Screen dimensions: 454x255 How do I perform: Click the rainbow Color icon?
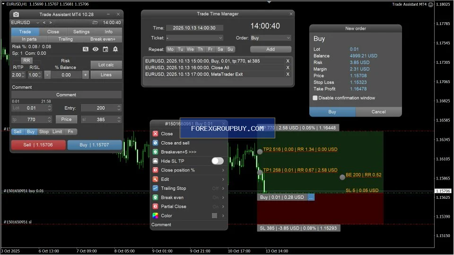pyautogui.click(x=156, y=216)
